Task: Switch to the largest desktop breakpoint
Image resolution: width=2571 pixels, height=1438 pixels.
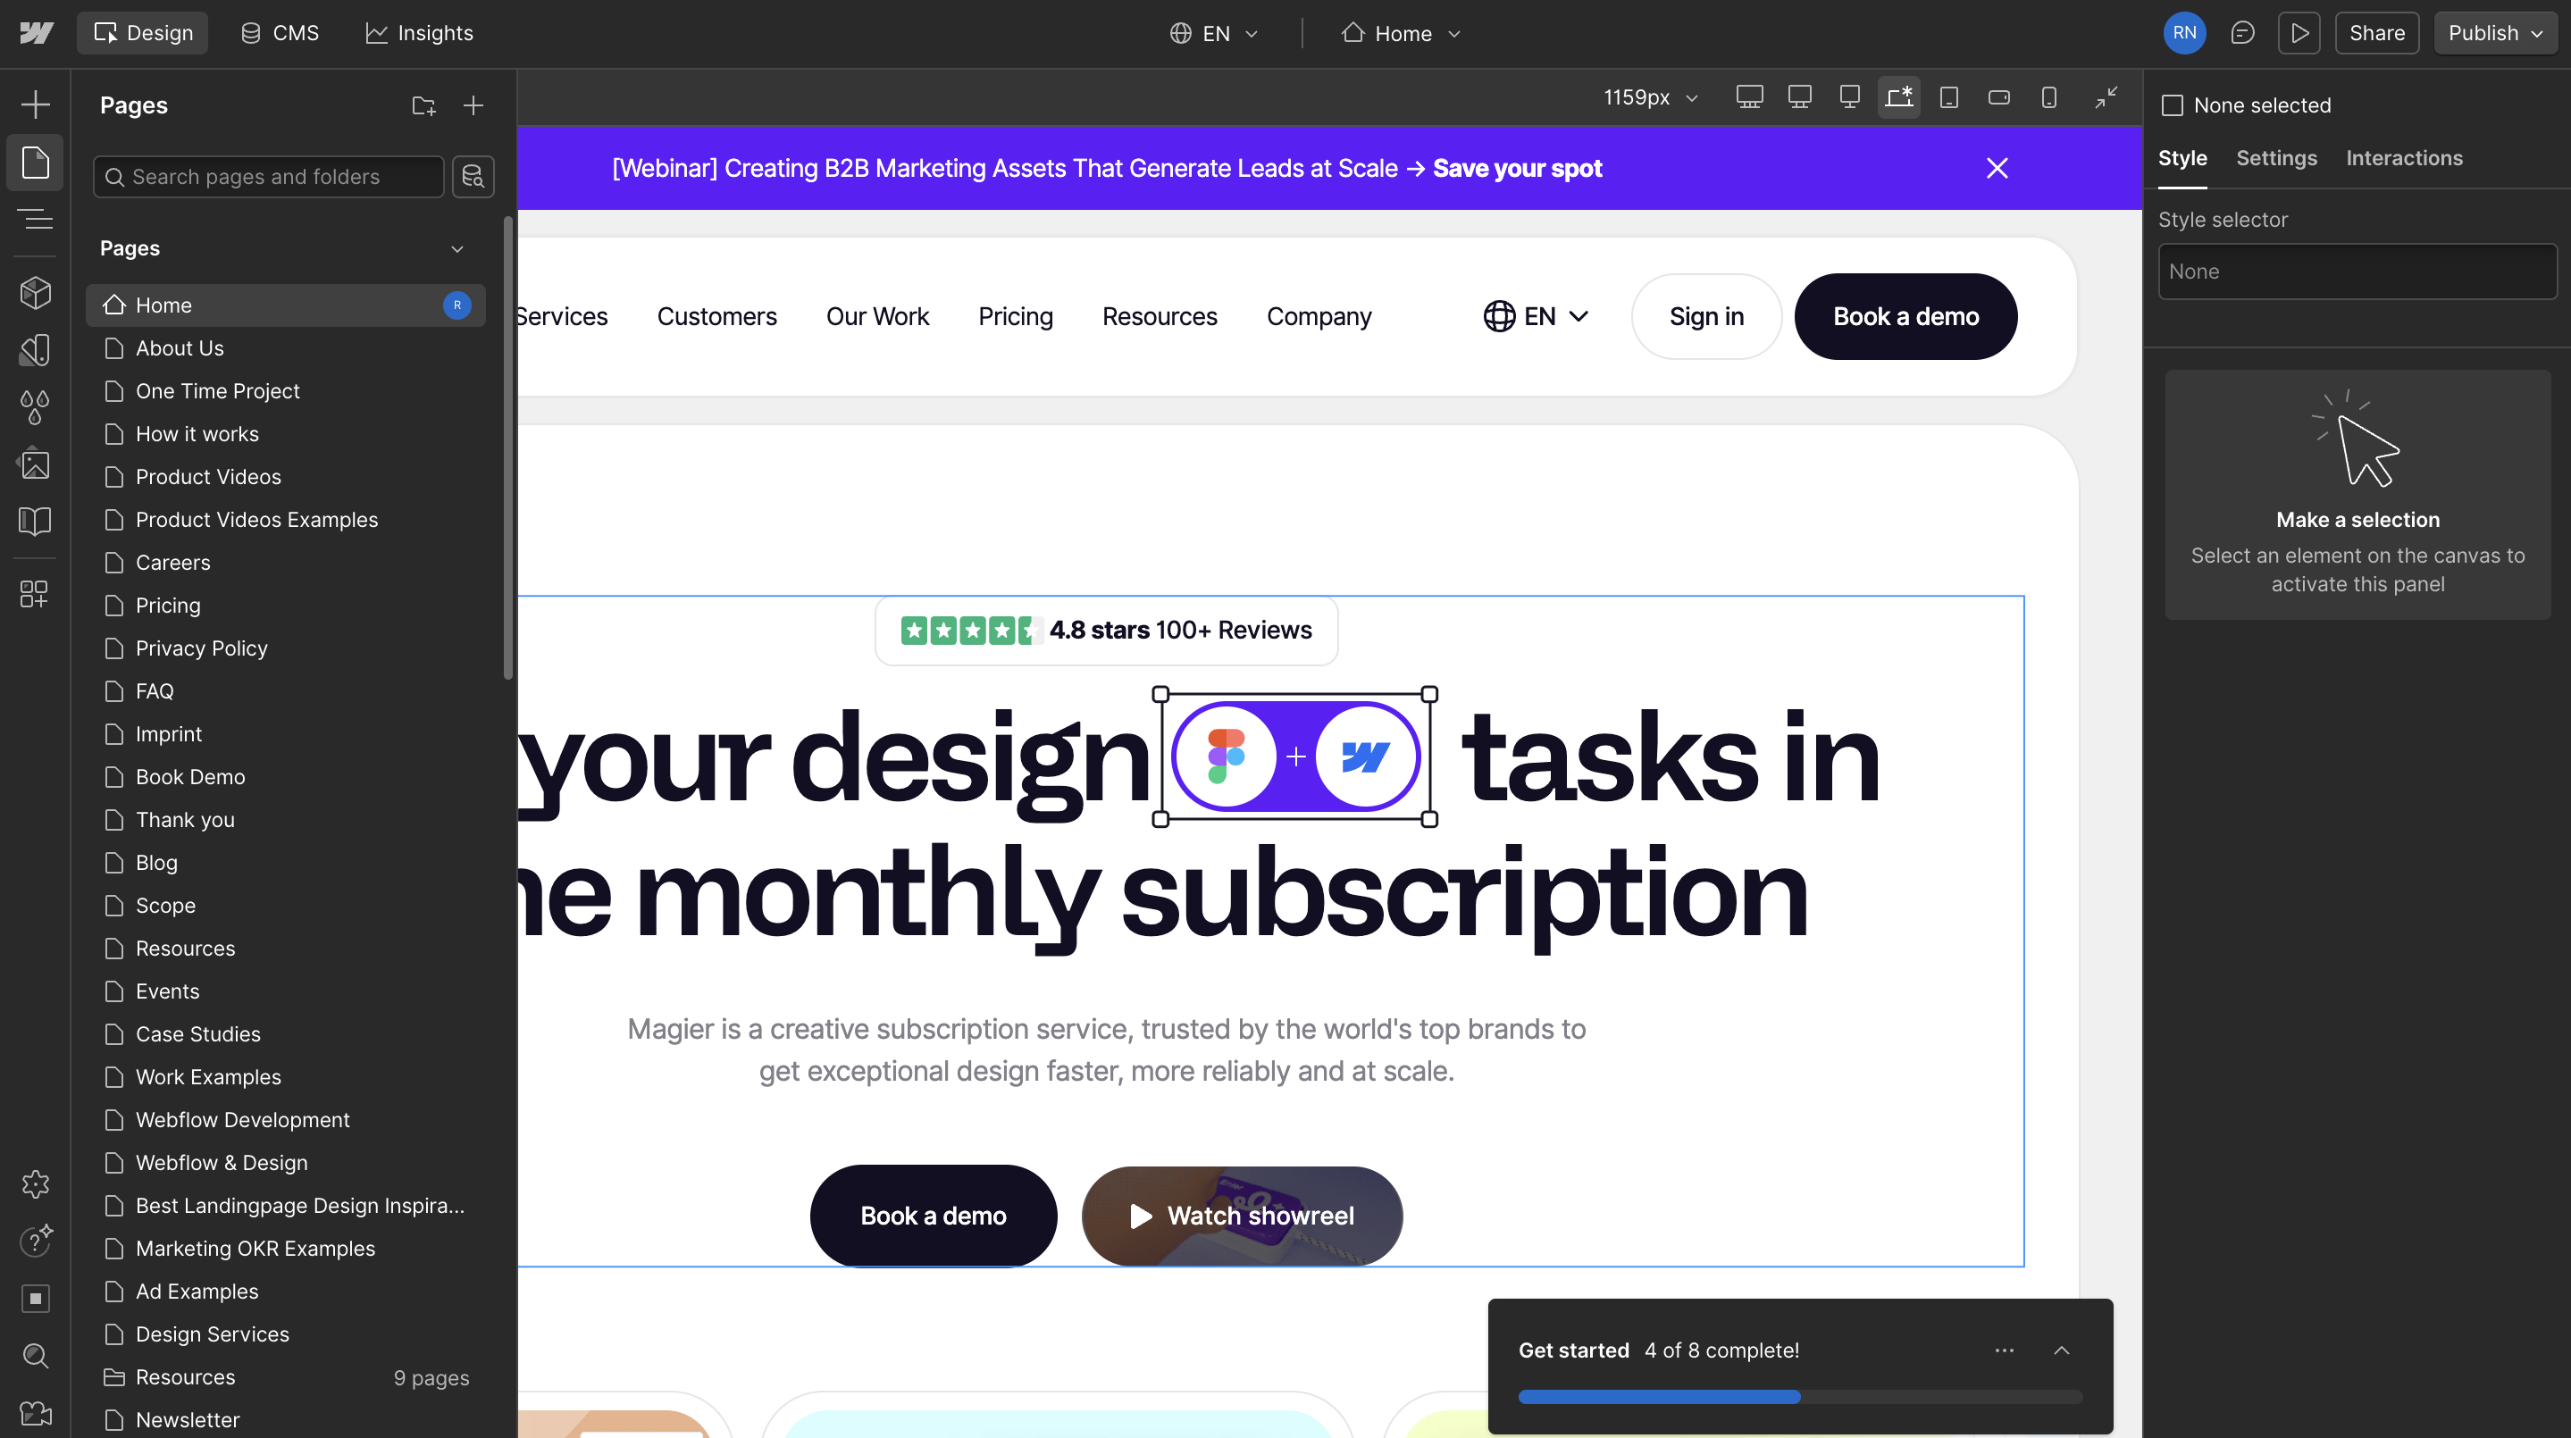Action: (x=1748, y=96)
